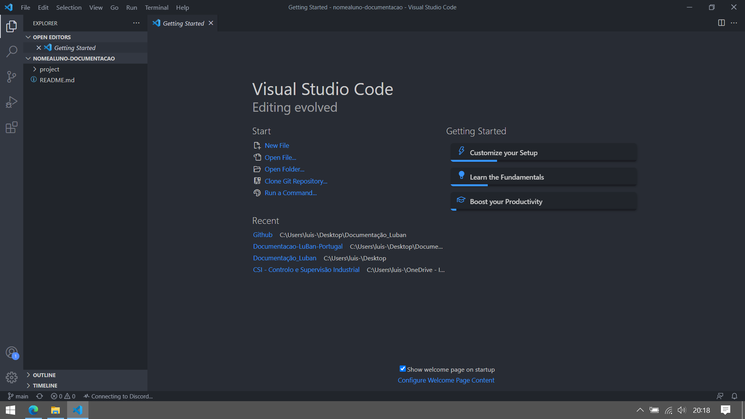Screen dimensions: 745x419
Task: Open the Run and Debug view icon
Action: click(12, 102)
